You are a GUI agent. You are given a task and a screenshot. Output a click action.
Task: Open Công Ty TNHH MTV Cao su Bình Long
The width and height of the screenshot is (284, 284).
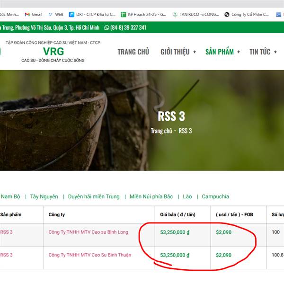(x=88, y=232)
